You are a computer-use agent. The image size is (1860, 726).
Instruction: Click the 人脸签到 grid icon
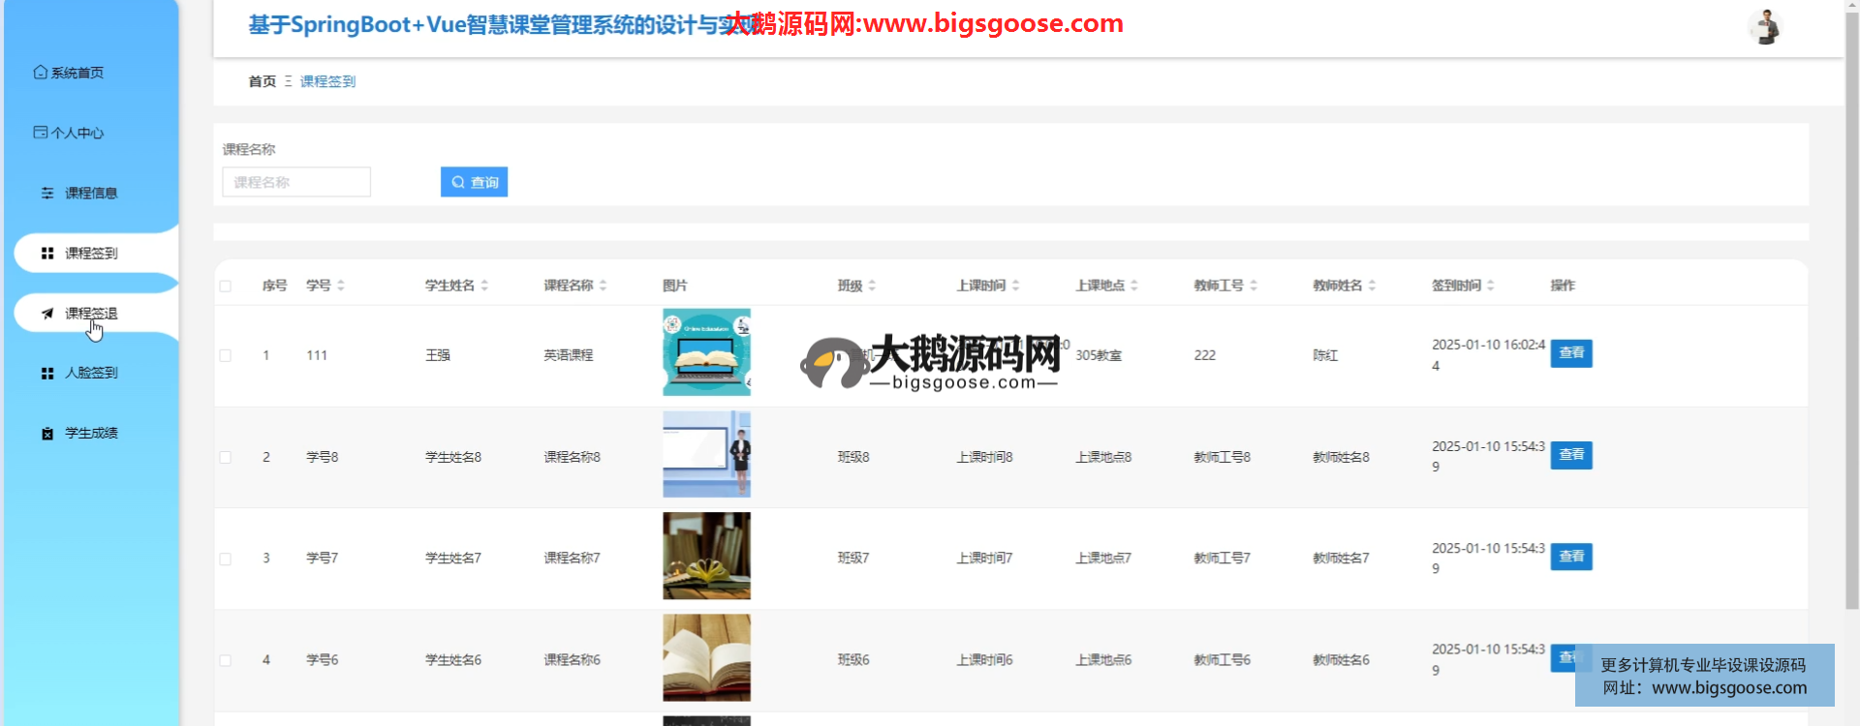tap(47, 374)
